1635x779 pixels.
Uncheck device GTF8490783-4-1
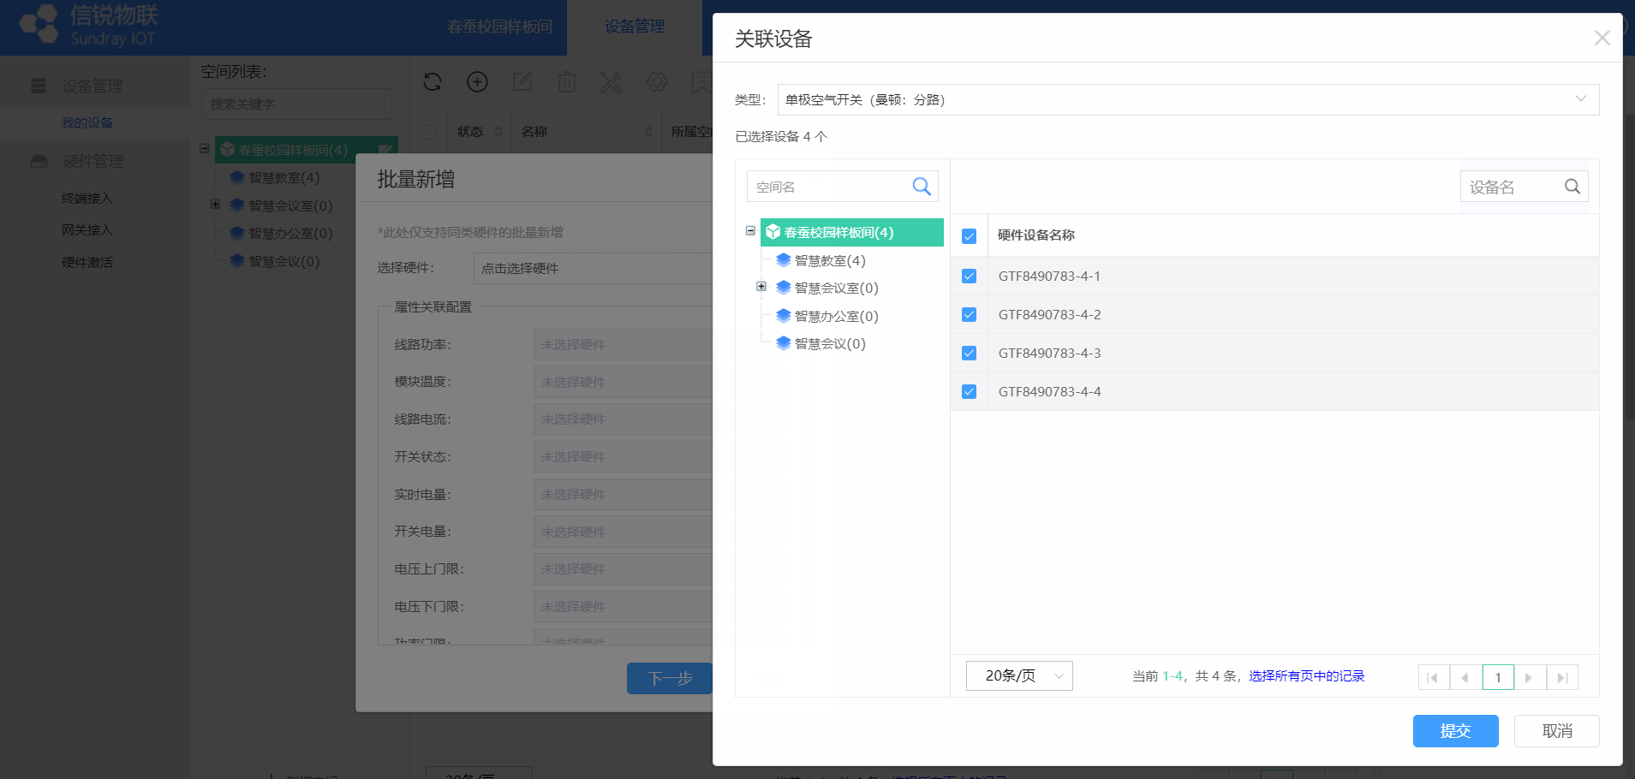(970, 277)
